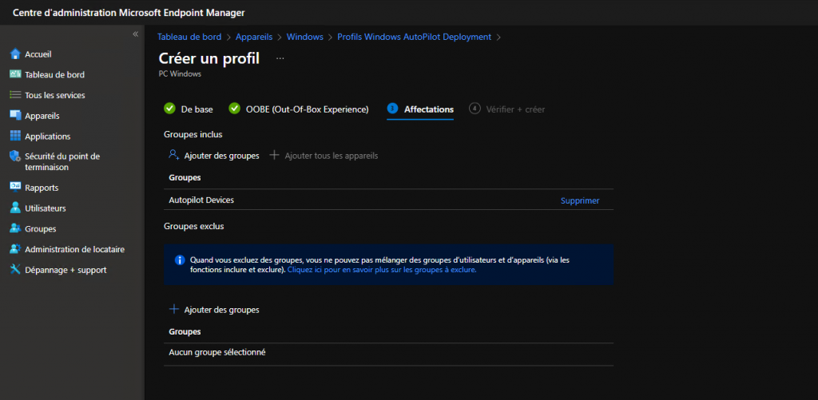Image resolution: width=818 pixels, height=400 pixels.
Task: Click Appareils breadcrumb link
Action: tap(254, 37)
